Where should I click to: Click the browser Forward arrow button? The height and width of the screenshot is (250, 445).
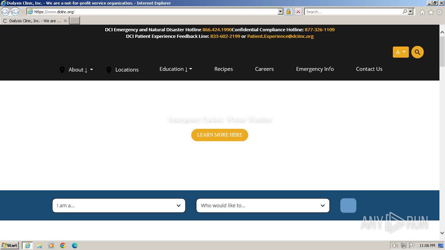[15, 11]
